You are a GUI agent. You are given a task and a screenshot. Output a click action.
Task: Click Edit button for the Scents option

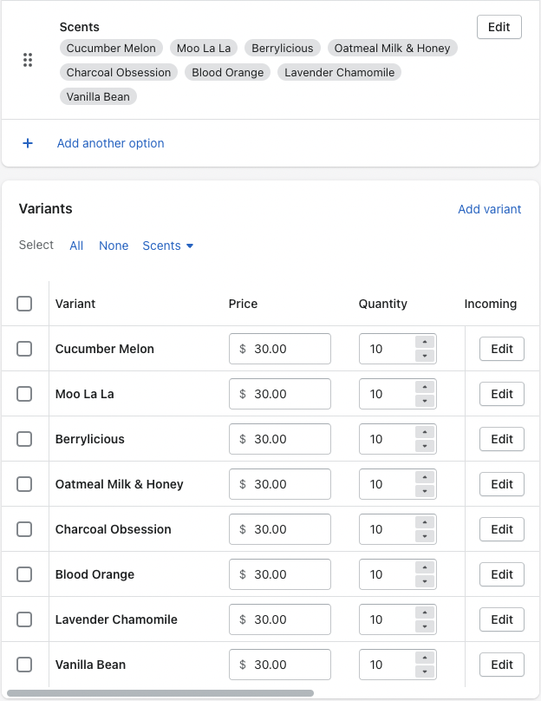pos(499,27)
